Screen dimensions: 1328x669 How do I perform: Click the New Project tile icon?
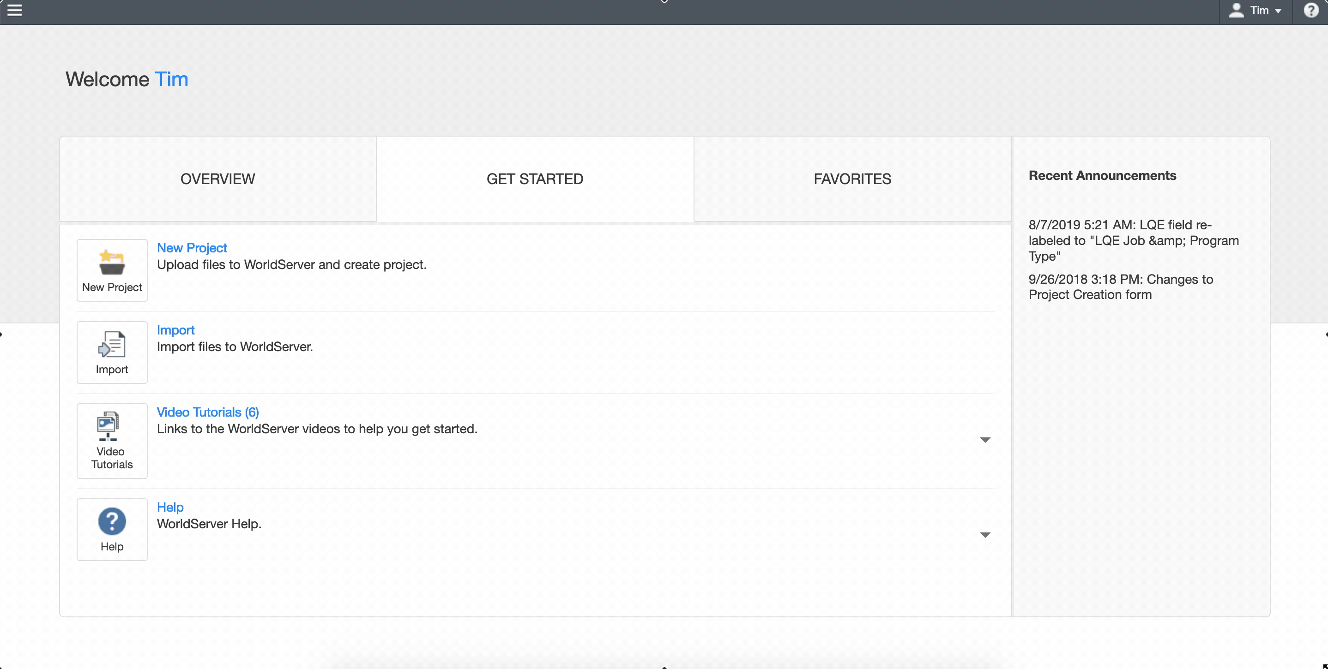(112, 270)
